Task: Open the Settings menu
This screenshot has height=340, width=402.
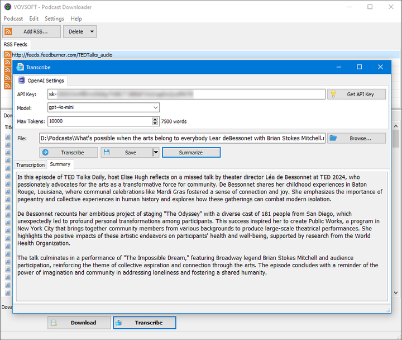Action: point(54,18)
